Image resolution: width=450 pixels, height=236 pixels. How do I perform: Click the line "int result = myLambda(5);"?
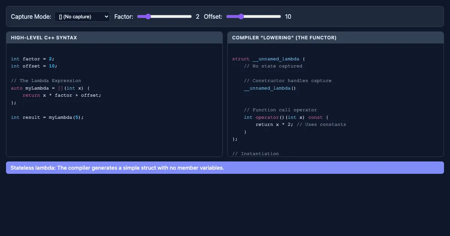pos(47,117)
